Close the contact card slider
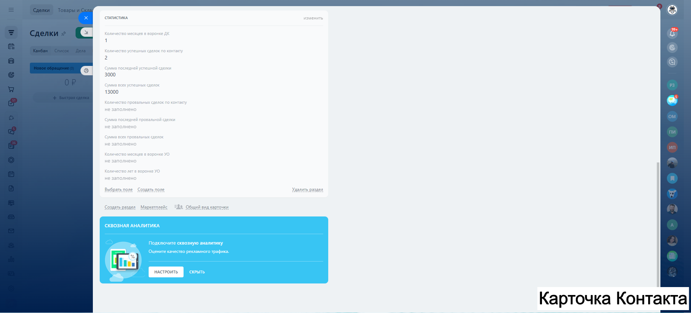 tap(86, 18)
